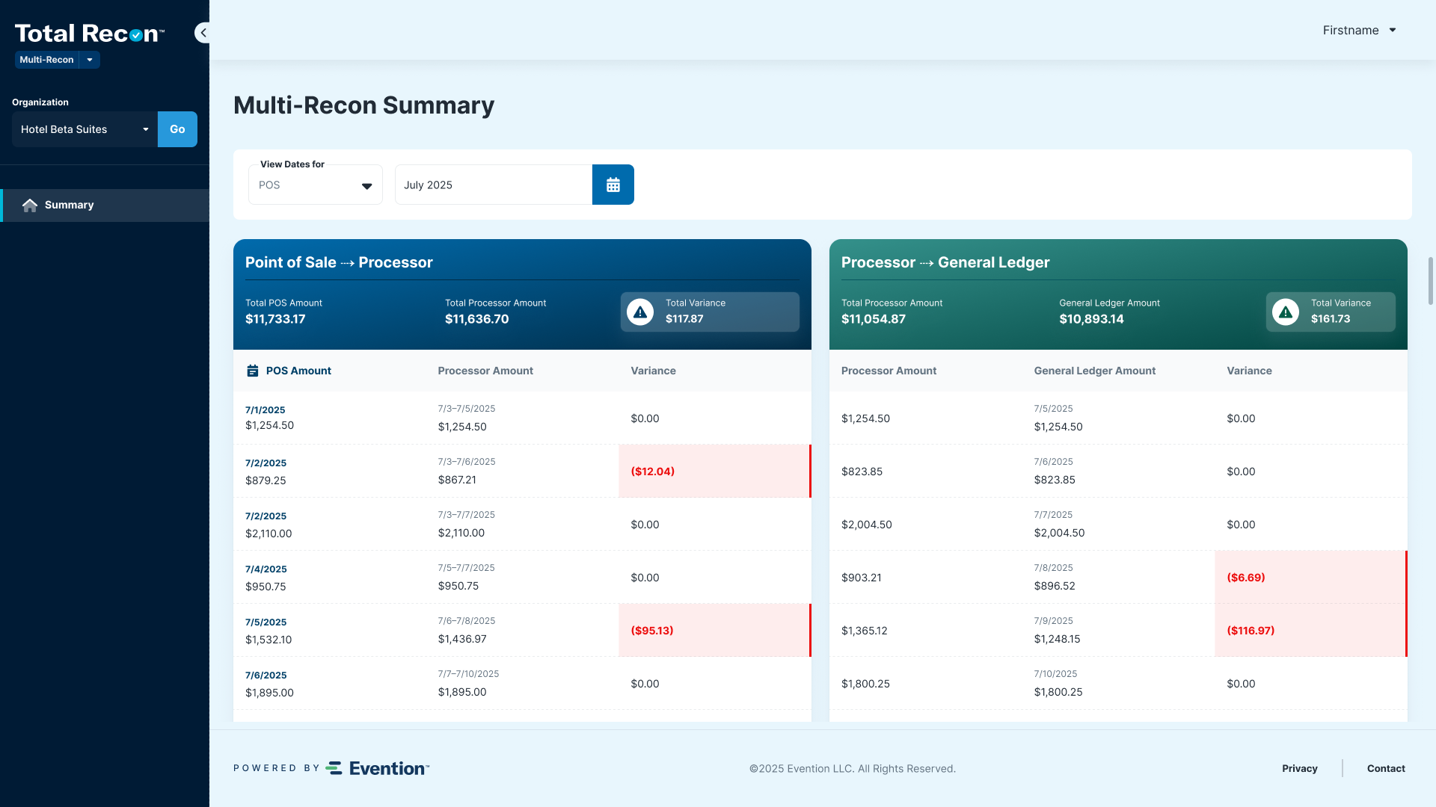Click the Processor → General Ledger heading

(945, 262)
